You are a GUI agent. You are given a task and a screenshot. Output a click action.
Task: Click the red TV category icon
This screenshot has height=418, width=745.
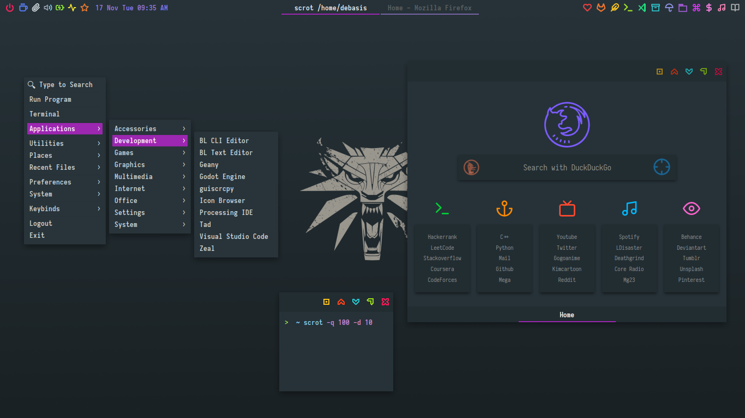567,208
